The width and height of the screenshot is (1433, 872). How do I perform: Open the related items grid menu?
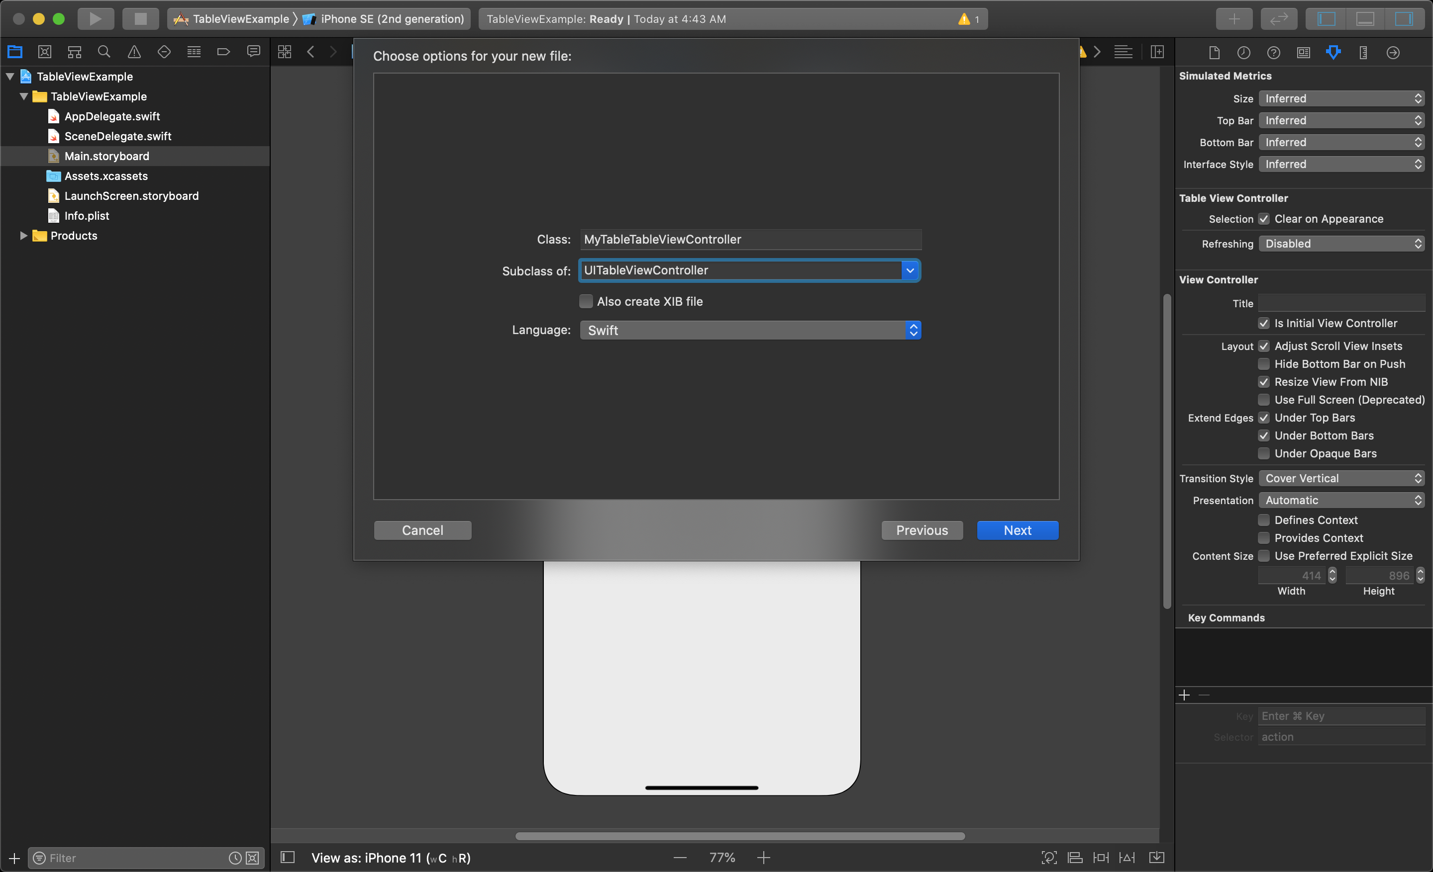[285, 52]
